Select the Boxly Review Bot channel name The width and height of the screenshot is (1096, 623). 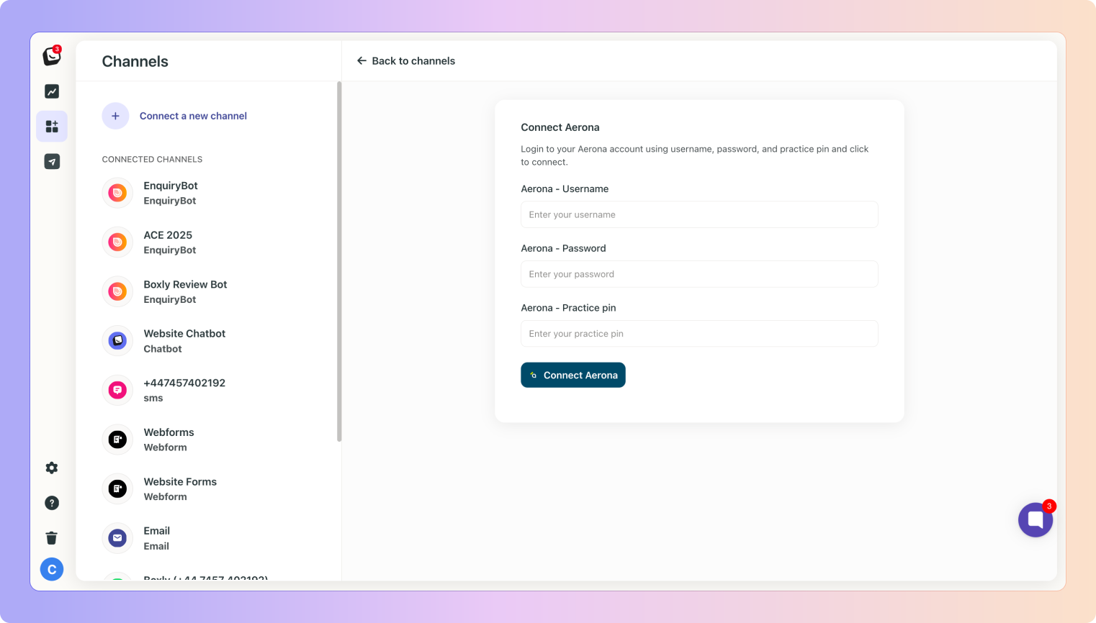185,284
